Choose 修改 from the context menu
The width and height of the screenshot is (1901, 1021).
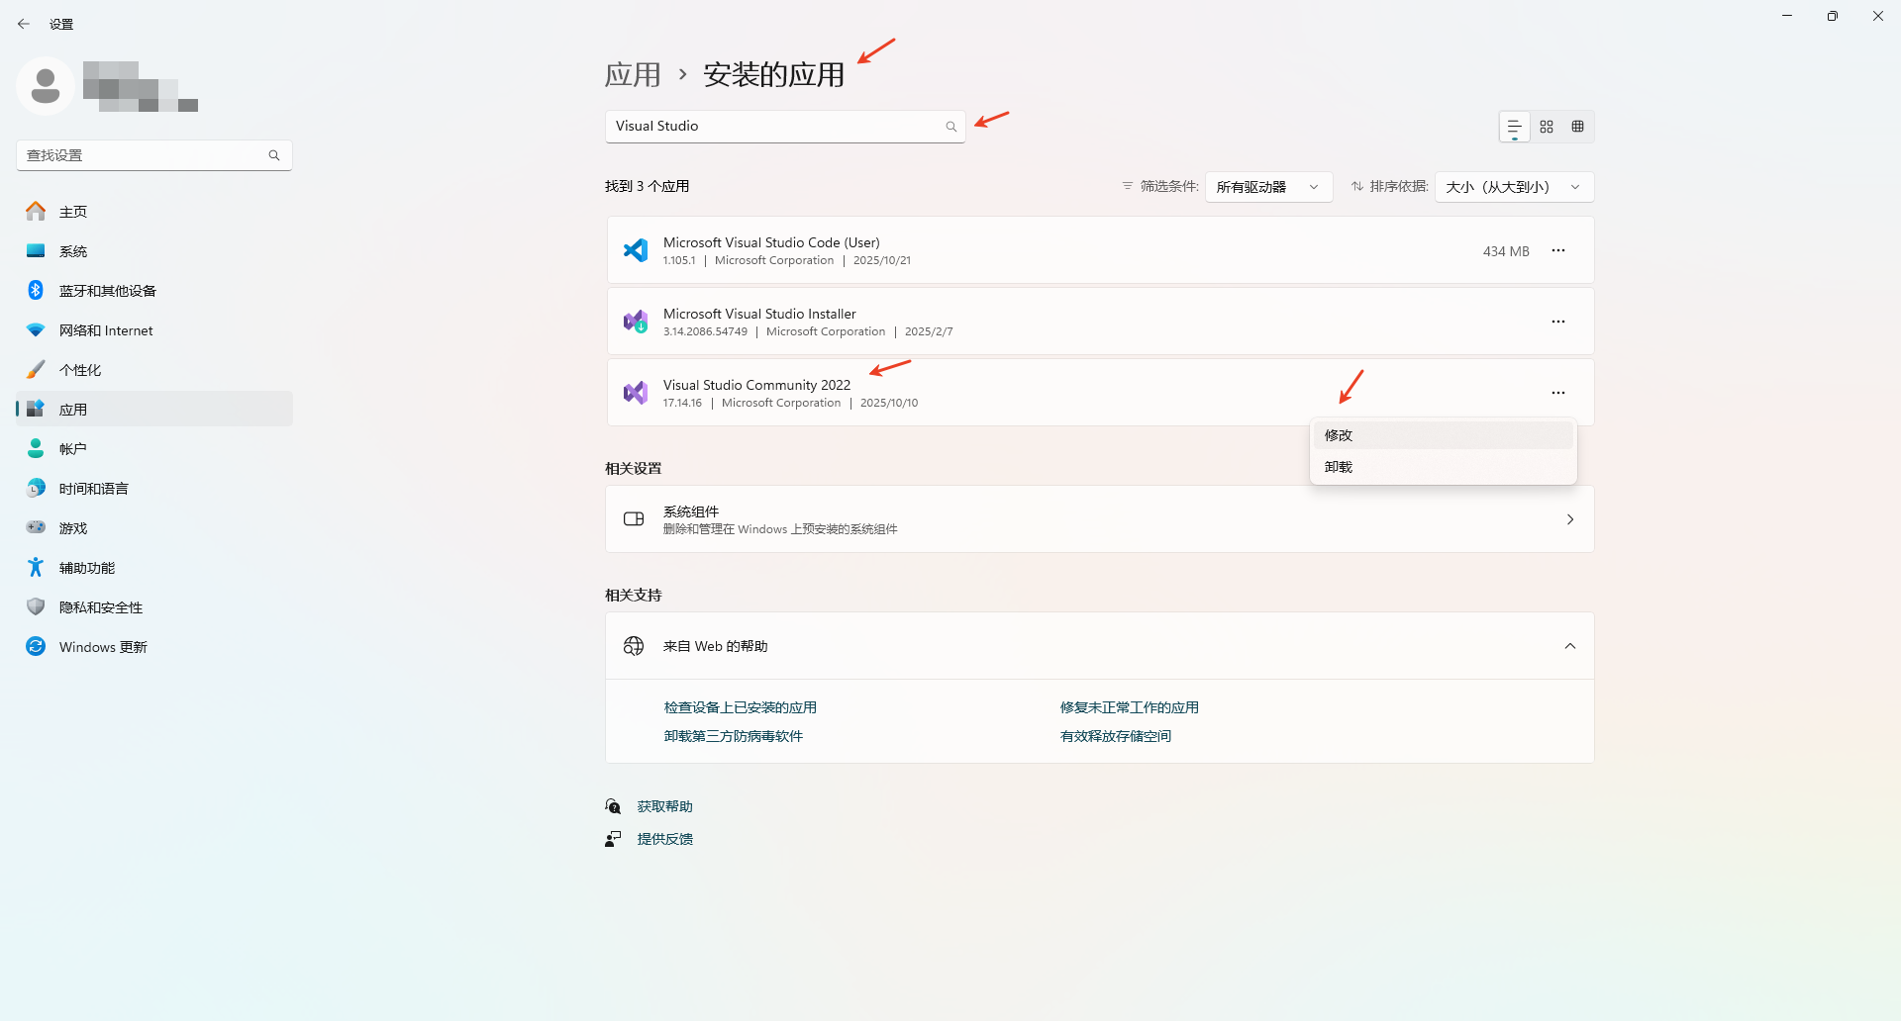1444,435
